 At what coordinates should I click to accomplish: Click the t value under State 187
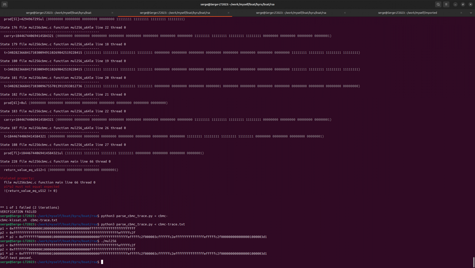coord(164,136)
